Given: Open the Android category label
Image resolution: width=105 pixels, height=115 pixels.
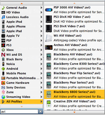Looking at the screenshot, I should tap(12, 69).
